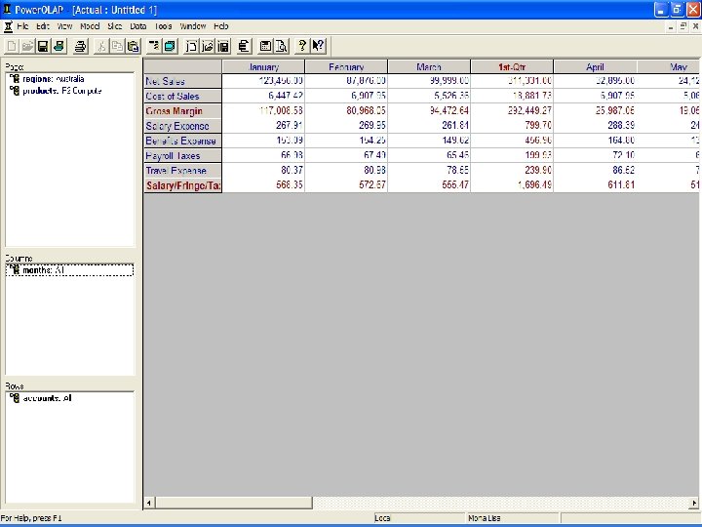Select the Travel Expense row header

182,170
